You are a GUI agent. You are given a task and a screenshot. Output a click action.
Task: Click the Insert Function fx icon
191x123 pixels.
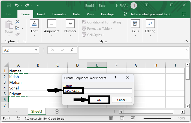(x=72, y=50)
